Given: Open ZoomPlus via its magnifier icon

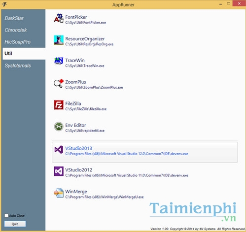Looking at the screenshot, I should coord(59,83).
